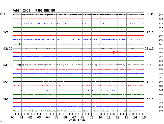Select the 02:00 CET time label
This screenshot has width=164, height=124.
click(8, 32)
